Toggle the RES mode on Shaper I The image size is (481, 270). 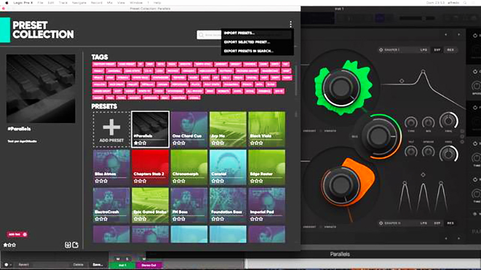click(450, 50)
